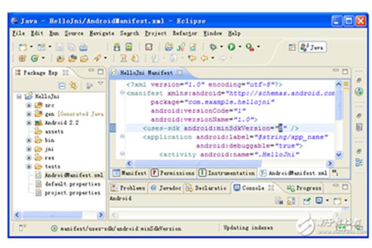
Task: Click the editor vertical scrollbar down arrow
Action: pyautogui.click(x=339, y=155)
